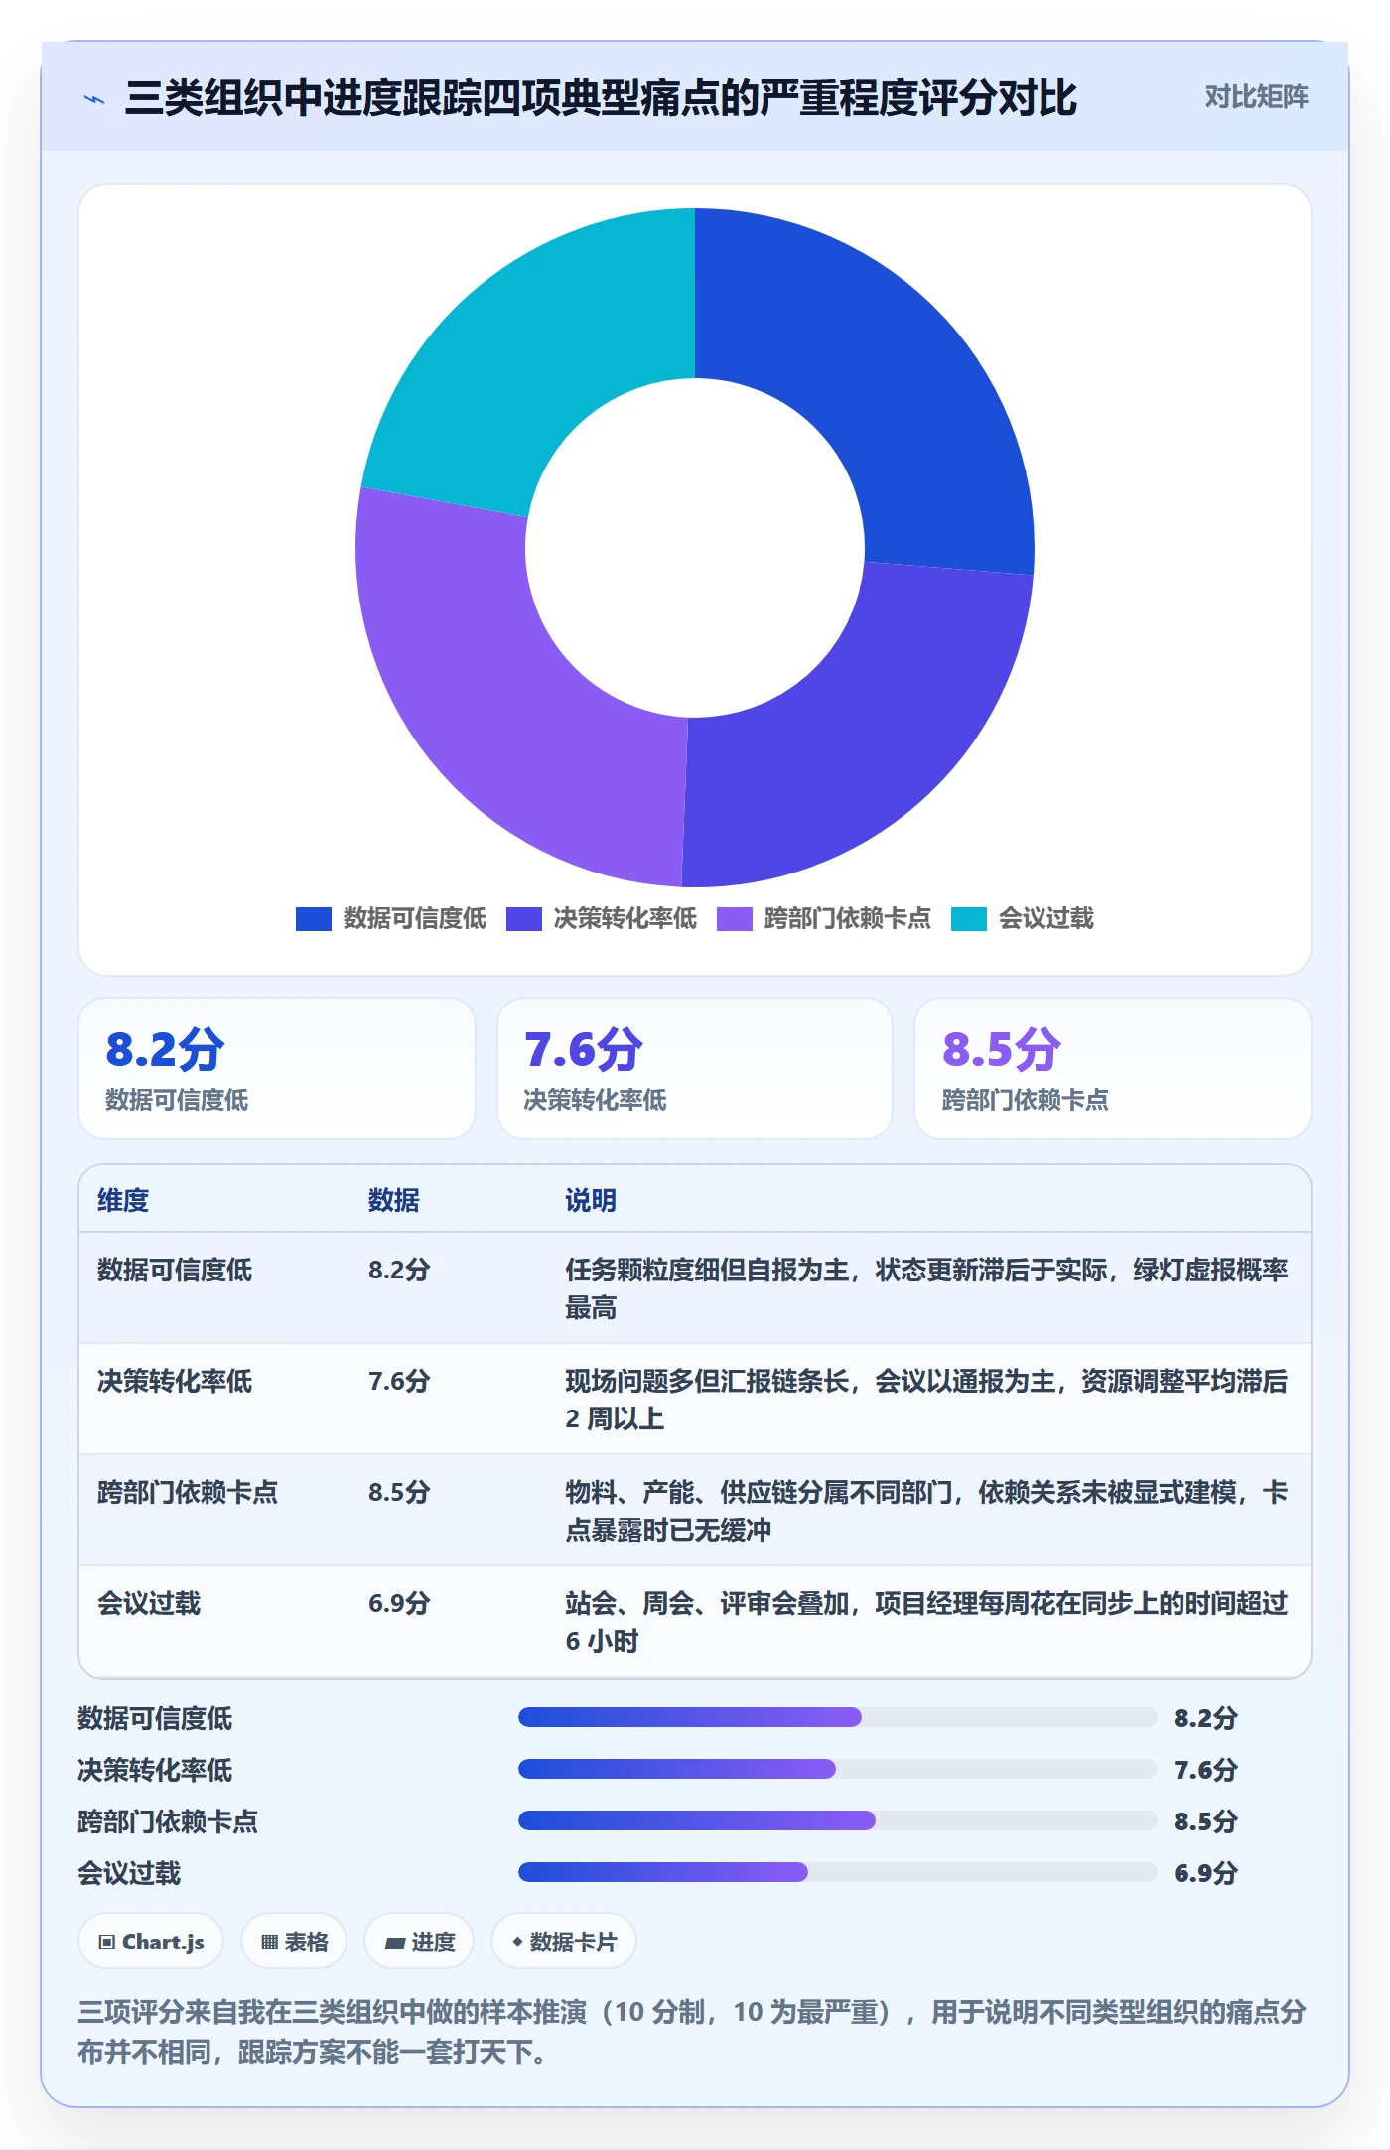Click the 对比矩阵 label in the header
Viewport: 1390px width, 2150px height.
(x=1256, y=97)
